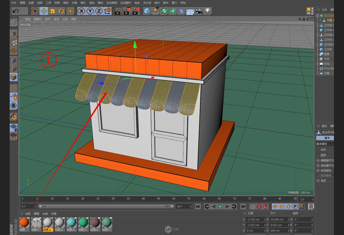
Task: Jump to the first frame
Action: [x=198, y=206]
